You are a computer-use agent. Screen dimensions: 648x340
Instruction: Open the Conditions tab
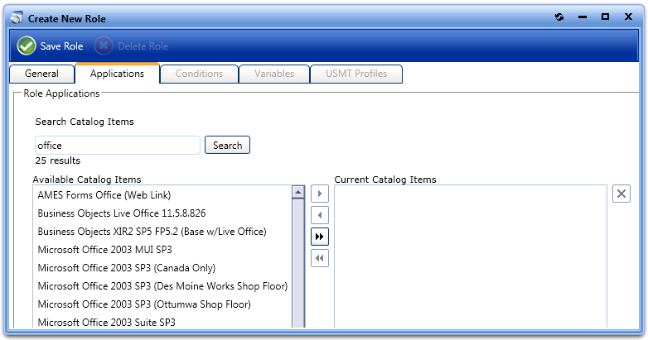point(199,74)
